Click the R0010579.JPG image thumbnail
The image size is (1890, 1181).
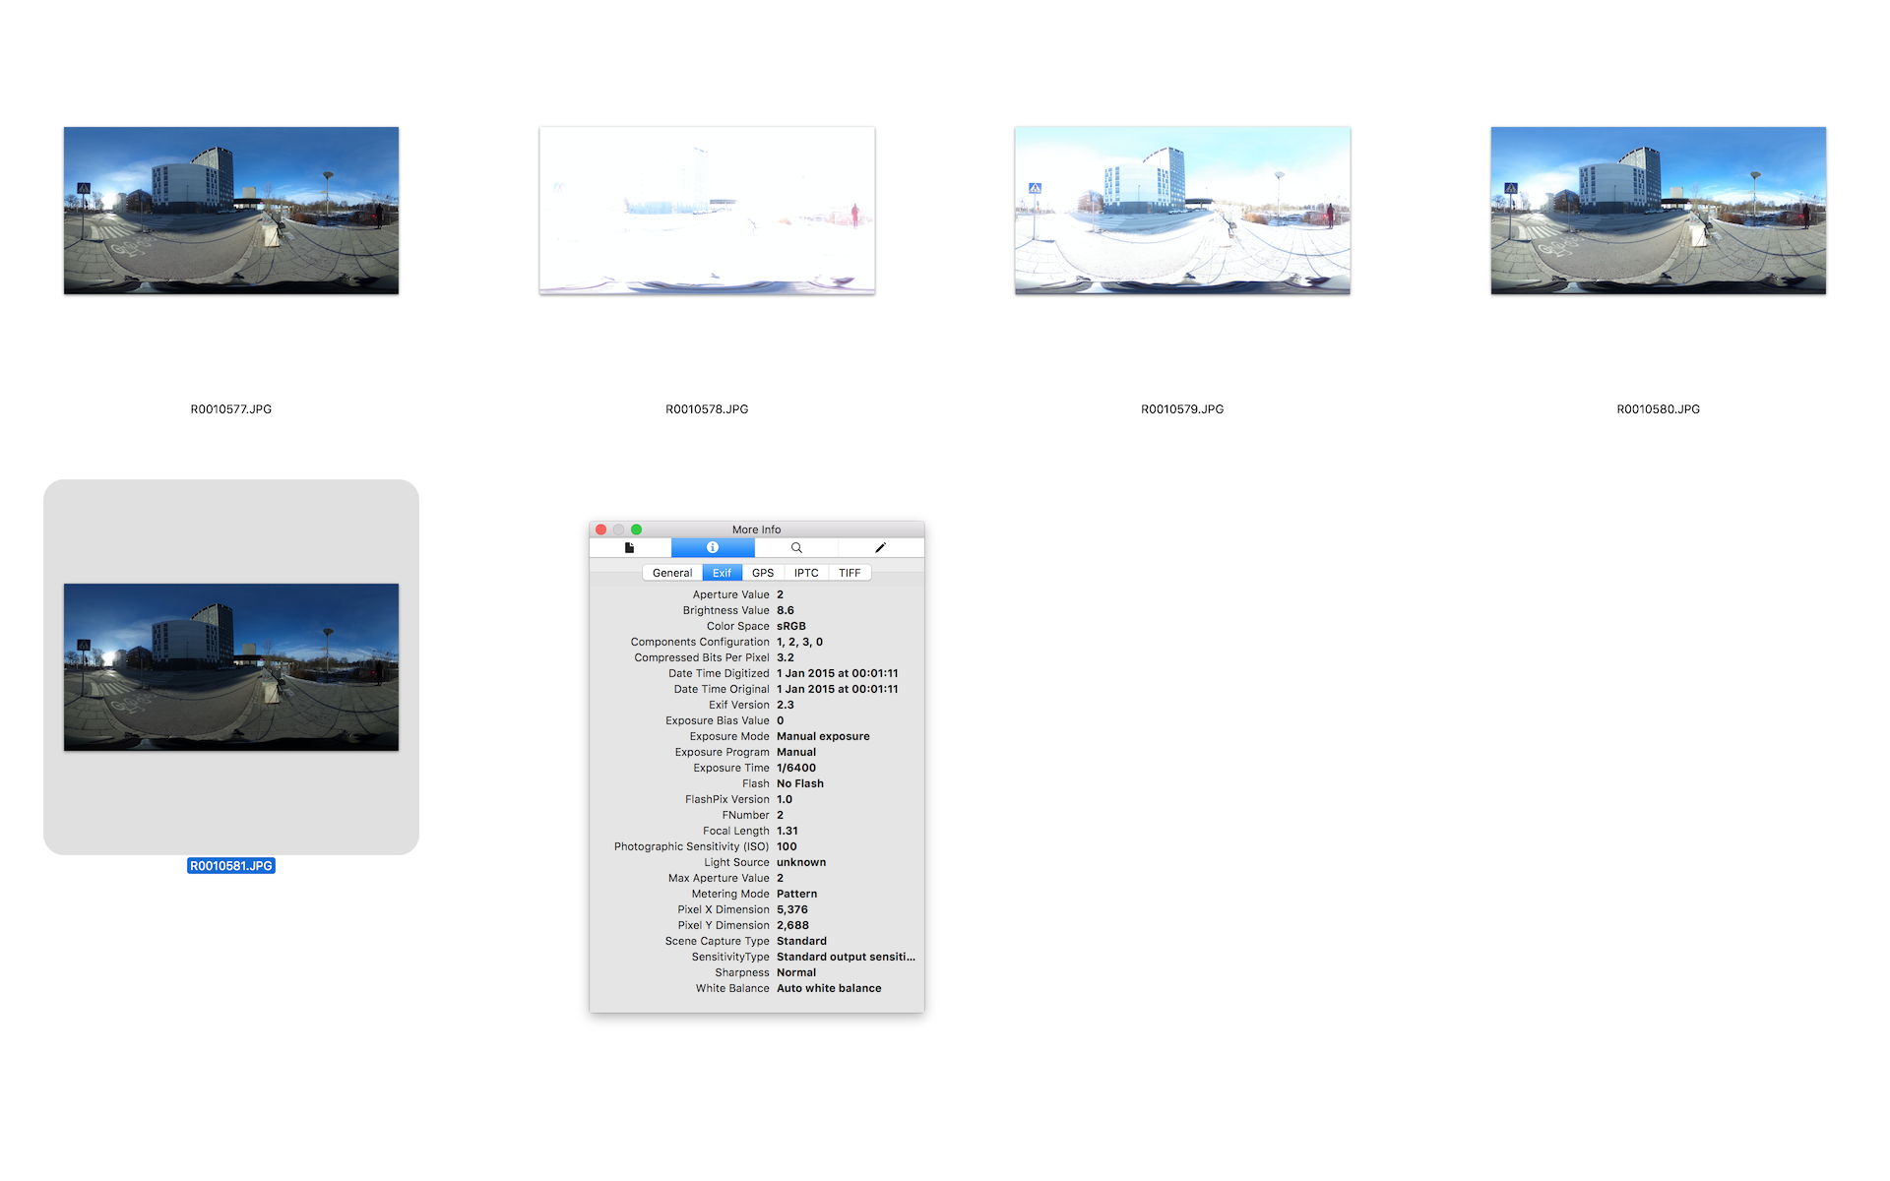point(1182,211)
